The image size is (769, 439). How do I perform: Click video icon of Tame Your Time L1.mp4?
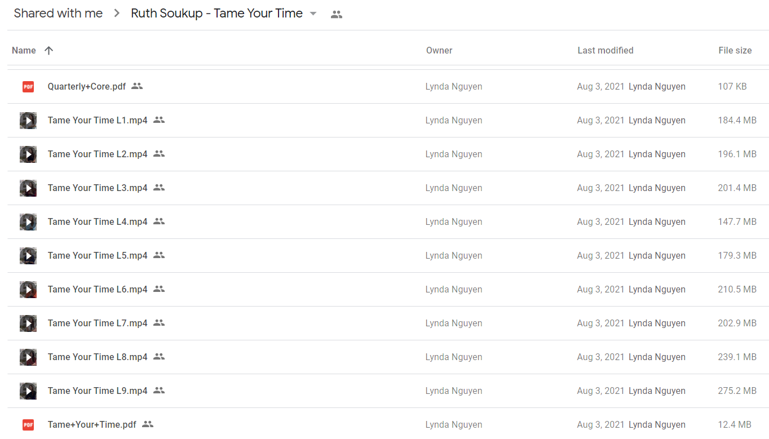click(28, 121)
